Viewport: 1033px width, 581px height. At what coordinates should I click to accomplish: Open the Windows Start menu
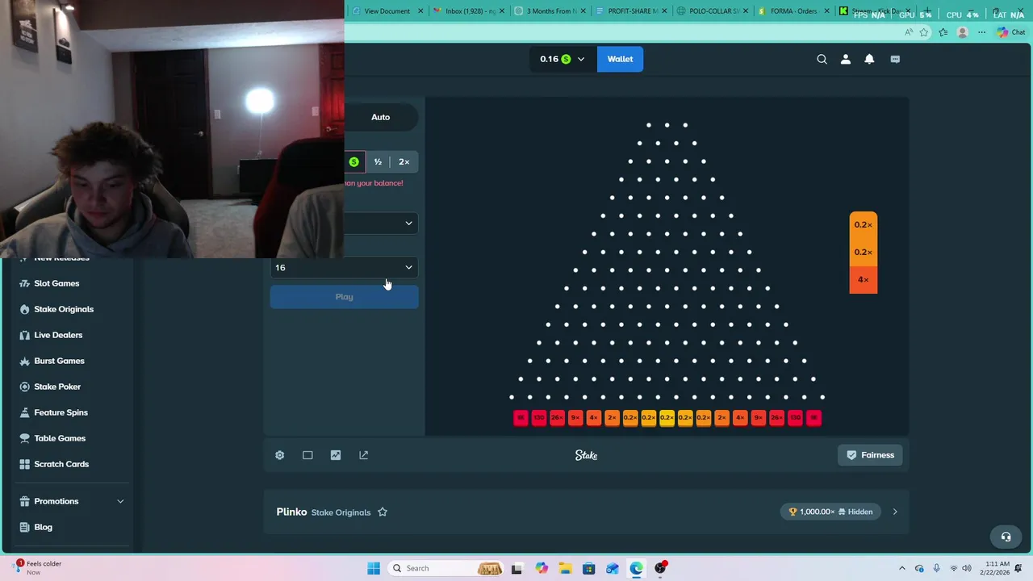(374, 568)
